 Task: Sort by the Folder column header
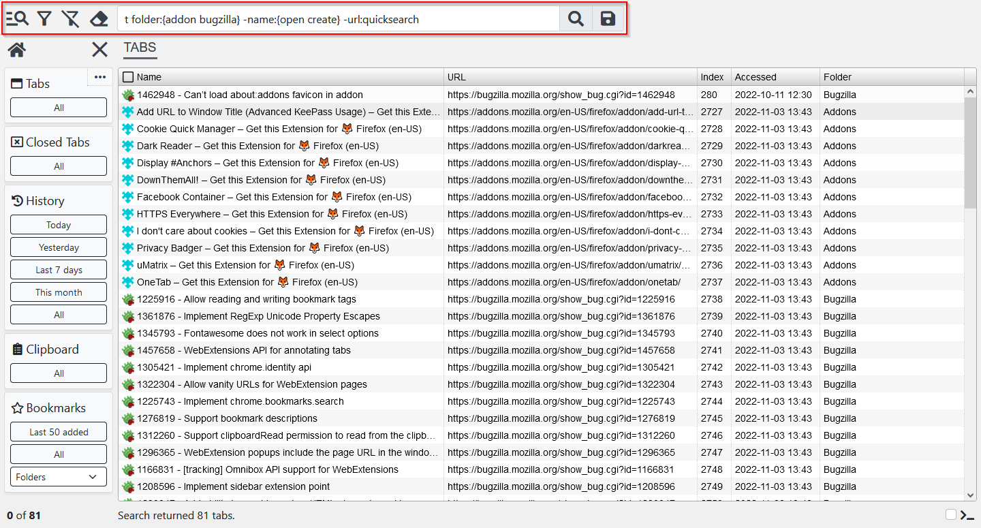892,77
